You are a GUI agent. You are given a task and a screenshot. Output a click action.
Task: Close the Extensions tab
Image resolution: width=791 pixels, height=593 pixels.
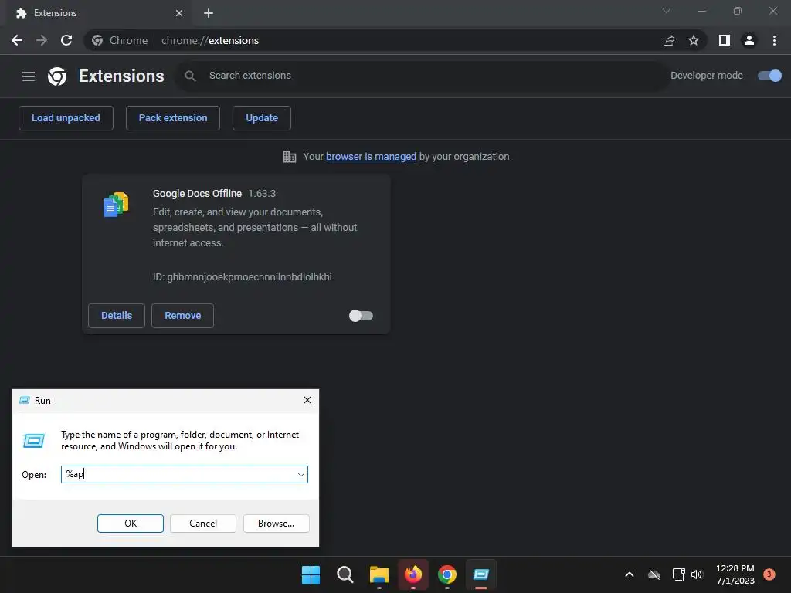[179, 13]
